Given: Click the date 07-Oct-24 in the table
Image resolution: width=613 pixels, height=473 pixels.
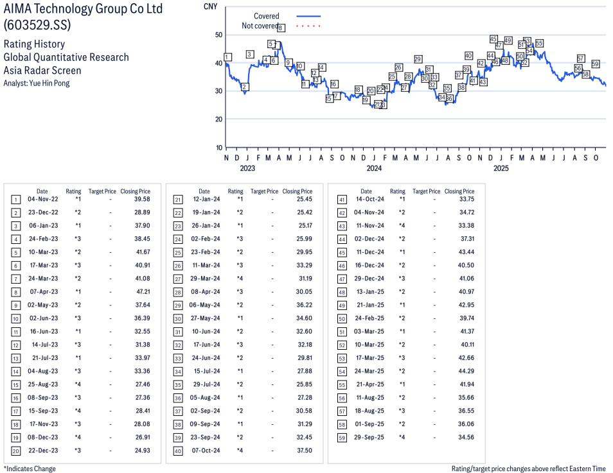Looking at the screenshot, I should tap(208, 451).
